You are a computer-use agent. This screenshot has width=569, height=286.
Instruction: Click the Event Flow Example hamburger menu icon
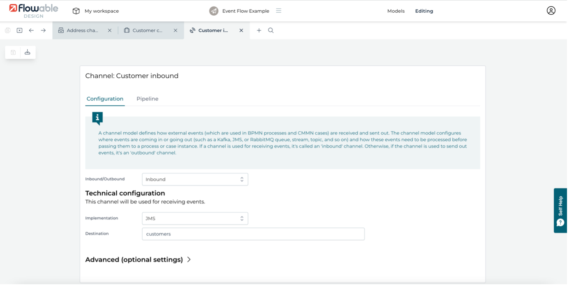(279, 11)
